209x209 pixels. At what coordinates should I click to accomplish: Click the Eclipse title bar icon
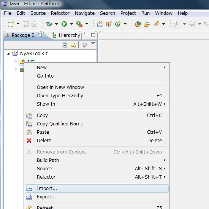point(4,3)
